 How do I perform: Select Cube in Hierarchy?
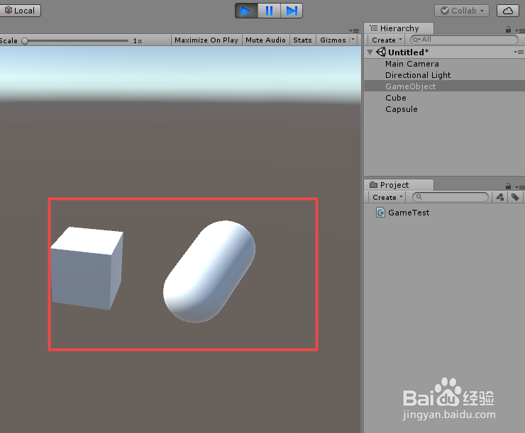click(445, 98)
